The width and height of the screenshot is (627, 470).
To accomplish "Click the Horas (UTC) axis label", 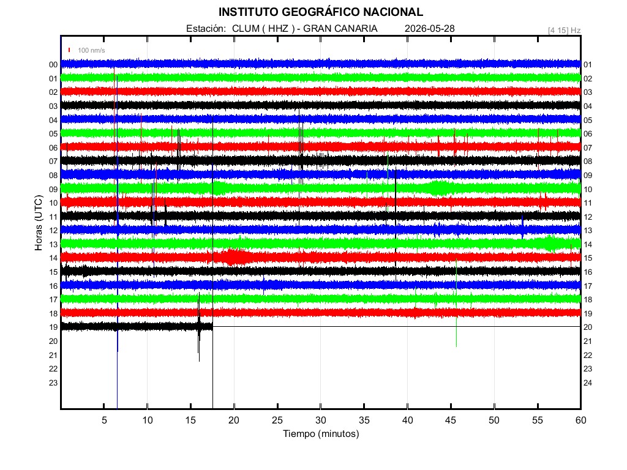I will [39, 223].
